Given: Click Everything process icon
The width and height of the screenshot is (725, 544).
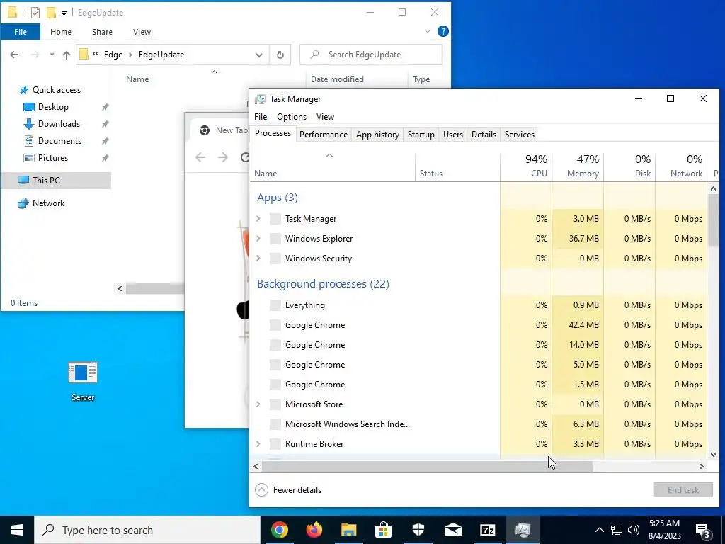Looking at the screenshot, I should click(275, 305).
